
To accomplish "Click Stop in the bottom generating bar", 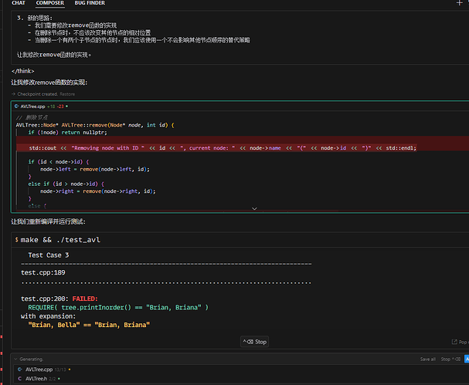I will coord(447,359).
